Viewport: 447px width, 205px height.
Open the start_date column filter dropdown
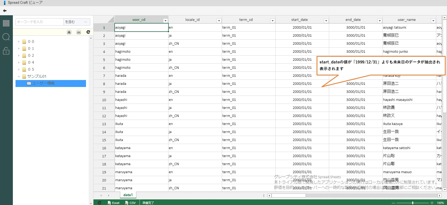[326, 21]
